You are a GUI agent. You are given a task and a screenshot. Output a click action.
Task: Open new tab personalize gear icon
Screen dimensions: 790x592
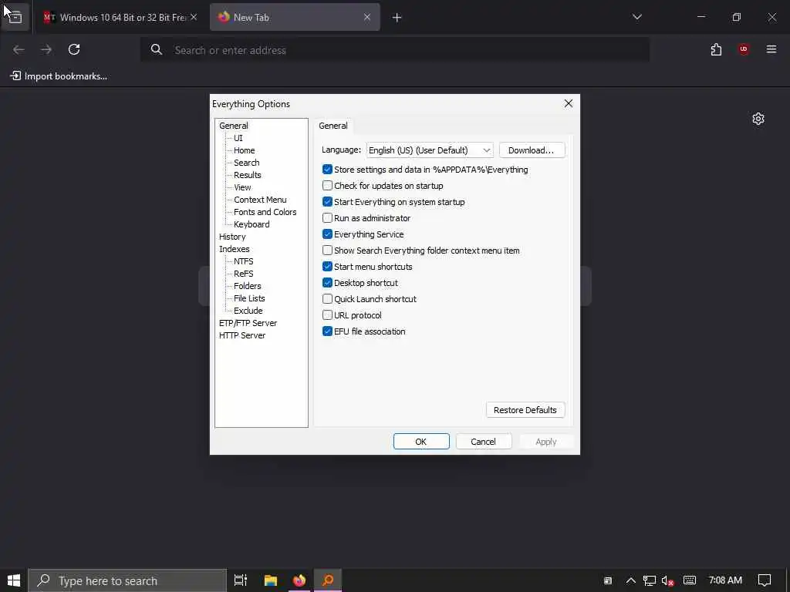click(x=758, y=119)
